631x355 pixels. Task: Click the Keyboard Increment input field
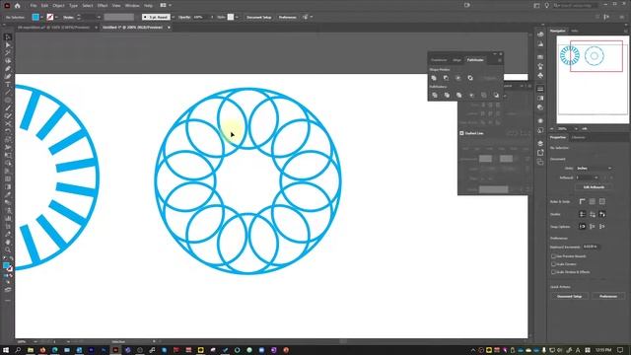pos(592,247)
